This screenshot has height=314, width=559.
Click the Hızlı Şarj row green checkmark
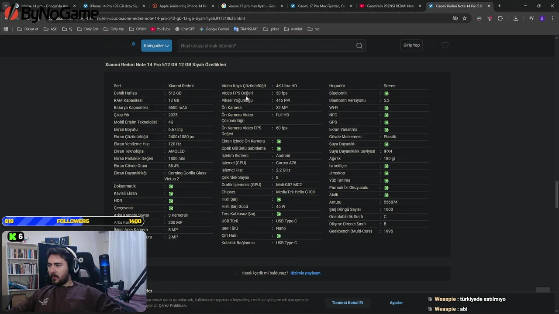(279, 199)
